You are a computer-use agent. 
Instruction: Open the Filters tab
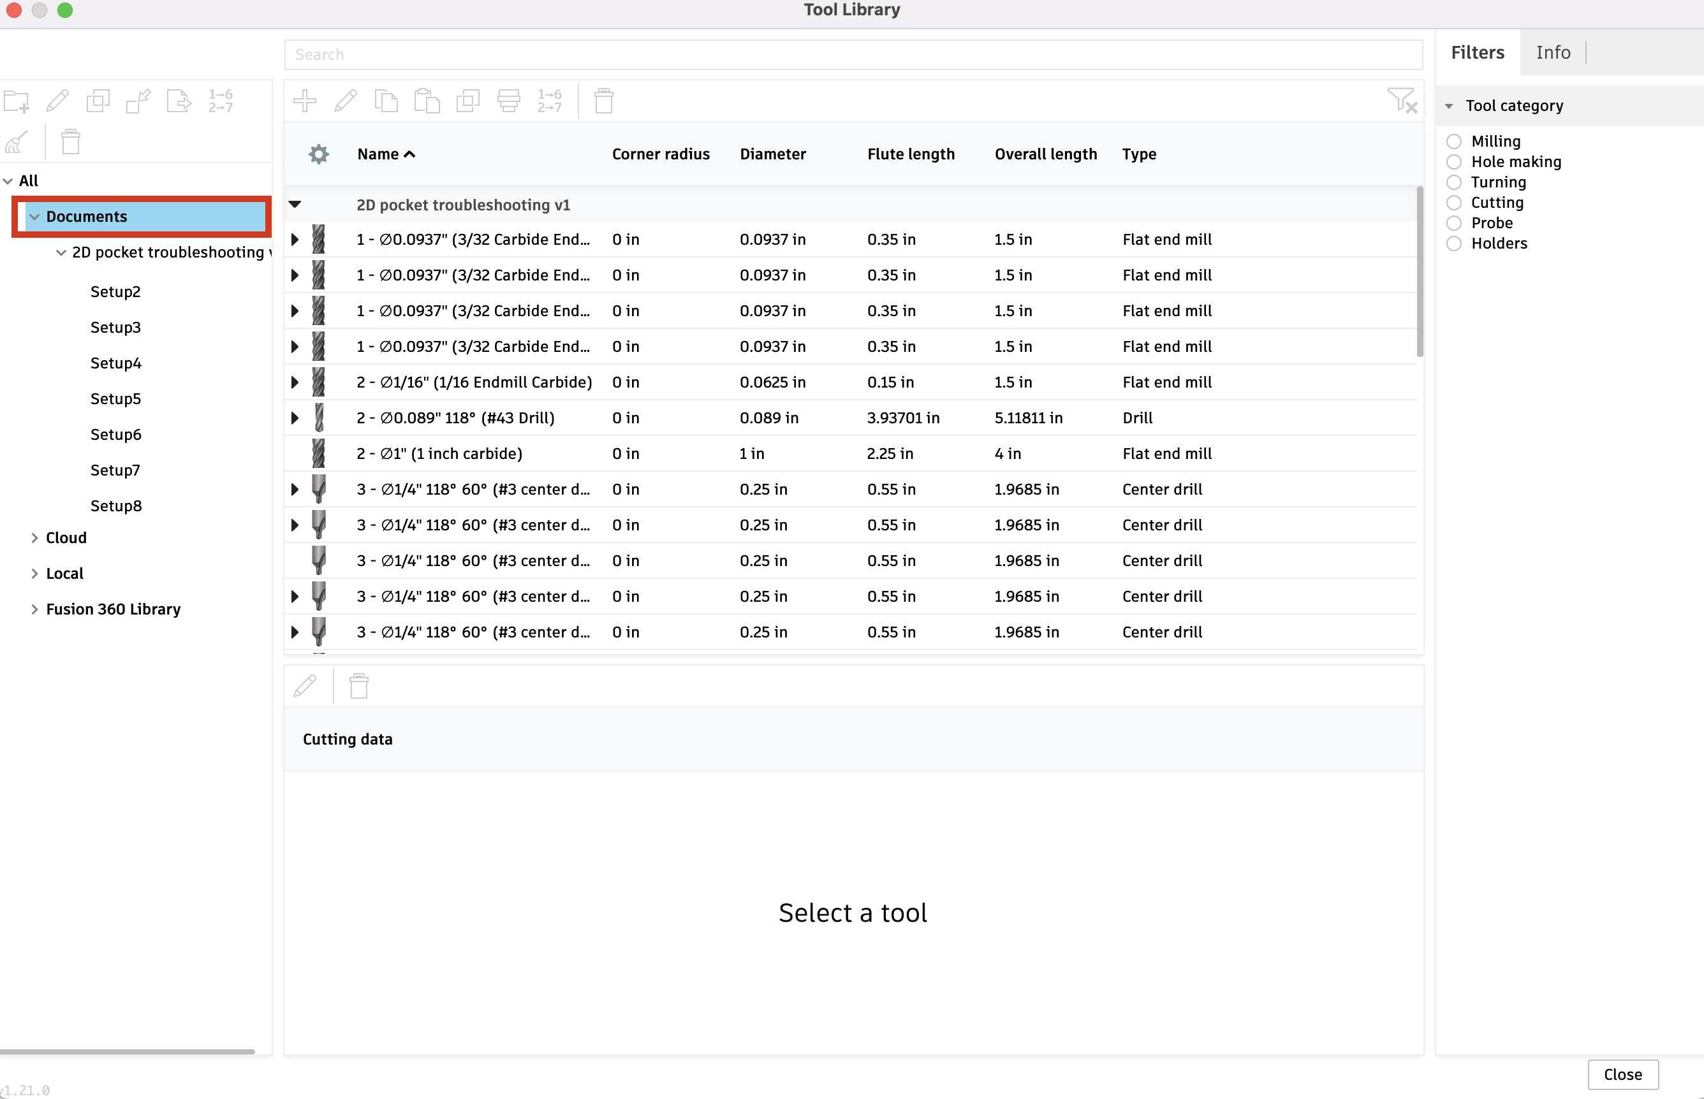coord(1476,52)
